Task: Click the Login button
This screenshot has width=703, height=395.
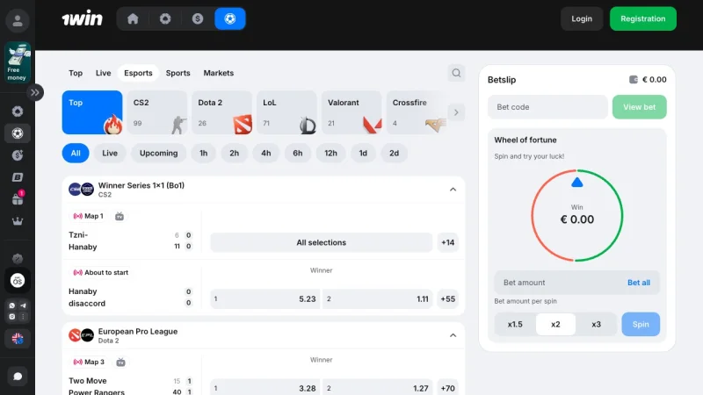Action: click(x=582, y=18)
